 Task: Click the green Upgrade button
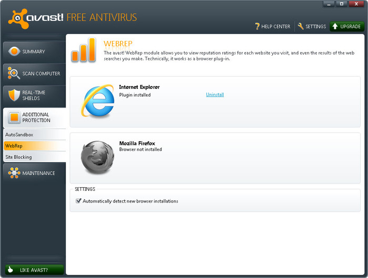(x=347, y=26)
